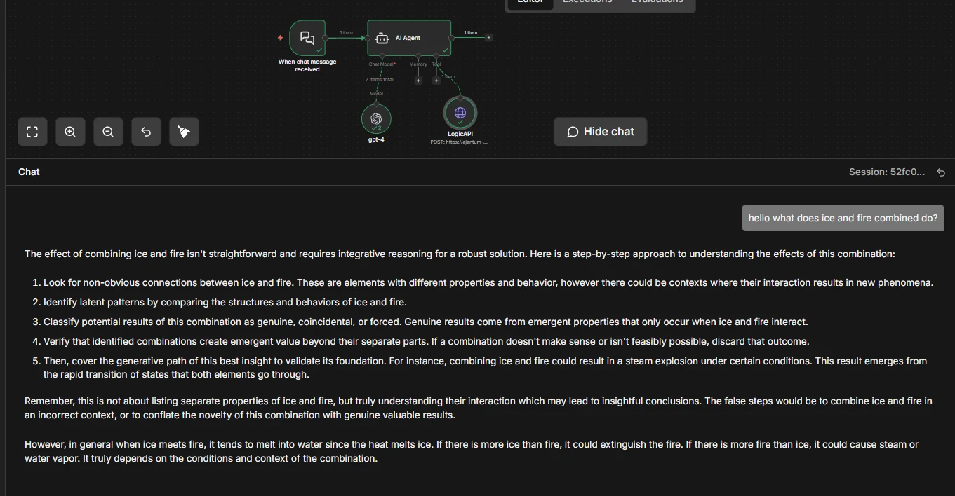Switch to the Evaluations tab
This screenshot has height=496, width=955.
pyautogui.click(x=657, y=2)
